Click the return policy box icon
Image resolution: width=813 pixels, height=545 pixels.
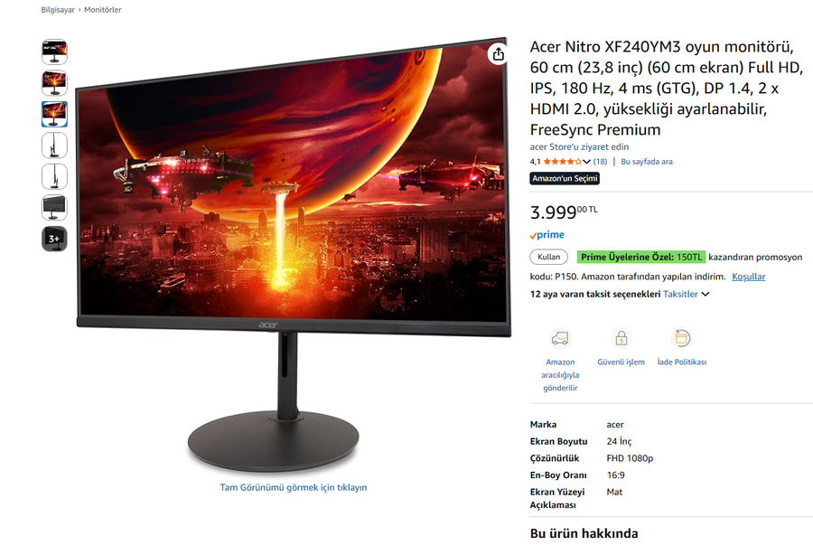point(682,338)
